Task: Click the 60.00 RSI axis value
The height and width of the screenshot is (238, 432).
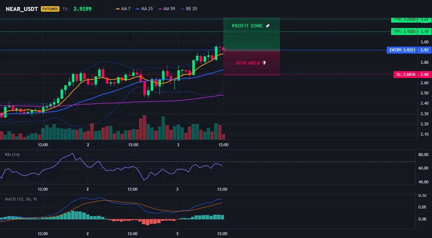Action: pyautogui.click(x=423, y=168)
